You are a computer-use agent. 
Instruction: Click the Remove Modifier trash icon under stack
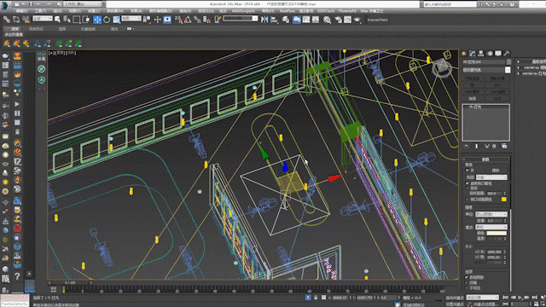[494, 146]
